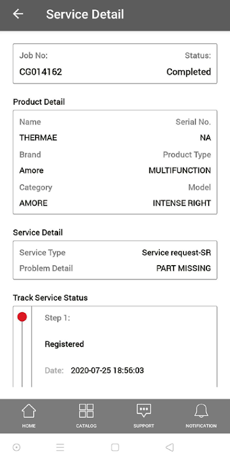Tap the PART MISSING problem detail
230x461 pixels.
tap(183, 268)
